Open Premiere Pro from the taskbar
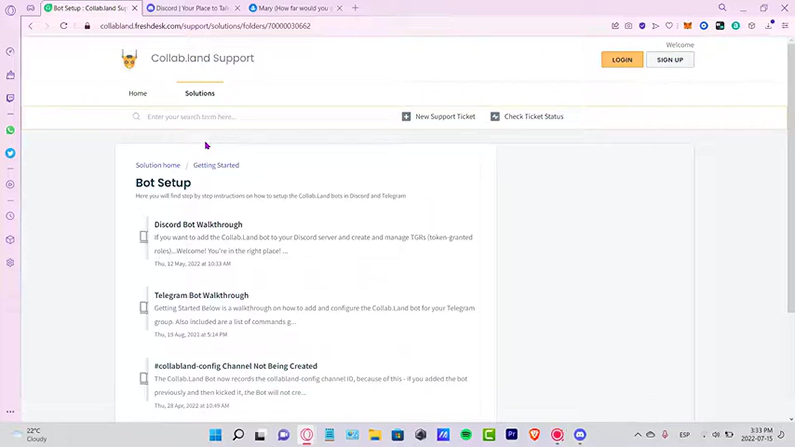Screen dimensions: 795x447 tap(512, 434)
